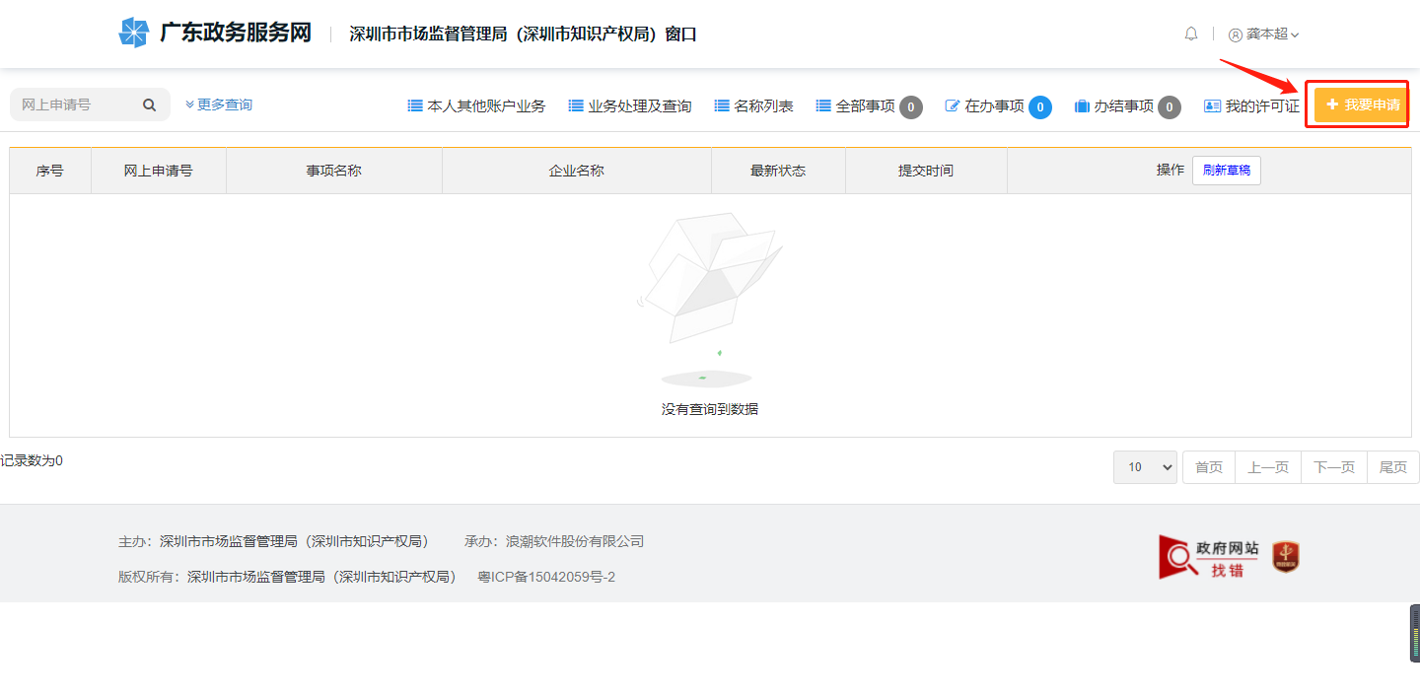Screen dimensions: 1420x695
Task: Click the 我的许可证 card icon
Action: coord(1212,106)
